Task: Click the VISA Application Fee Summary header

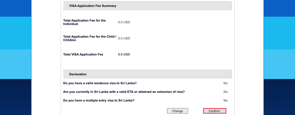Action: pos(93,6)
